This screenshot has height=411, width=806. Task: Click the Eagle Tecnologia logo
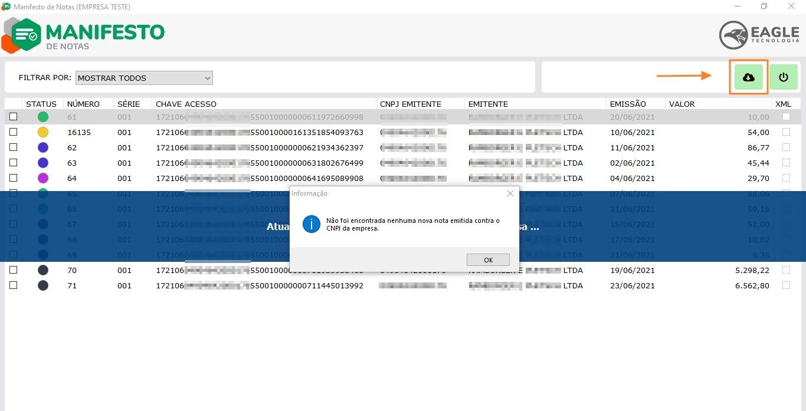pos(759,35)
